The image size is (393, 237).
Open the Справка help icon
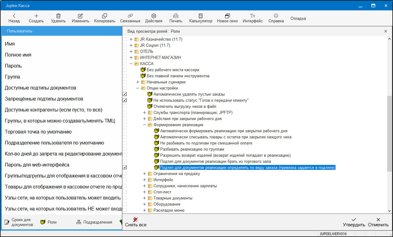tap(276, 18)
